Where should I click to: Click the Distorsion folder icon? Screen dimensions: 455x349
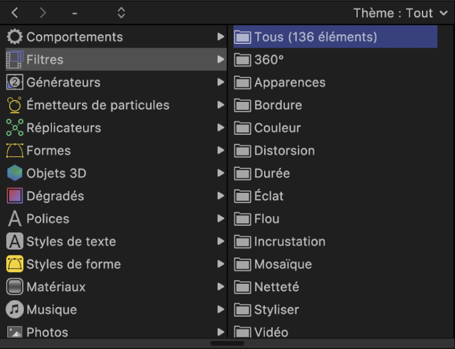(242, 151)
